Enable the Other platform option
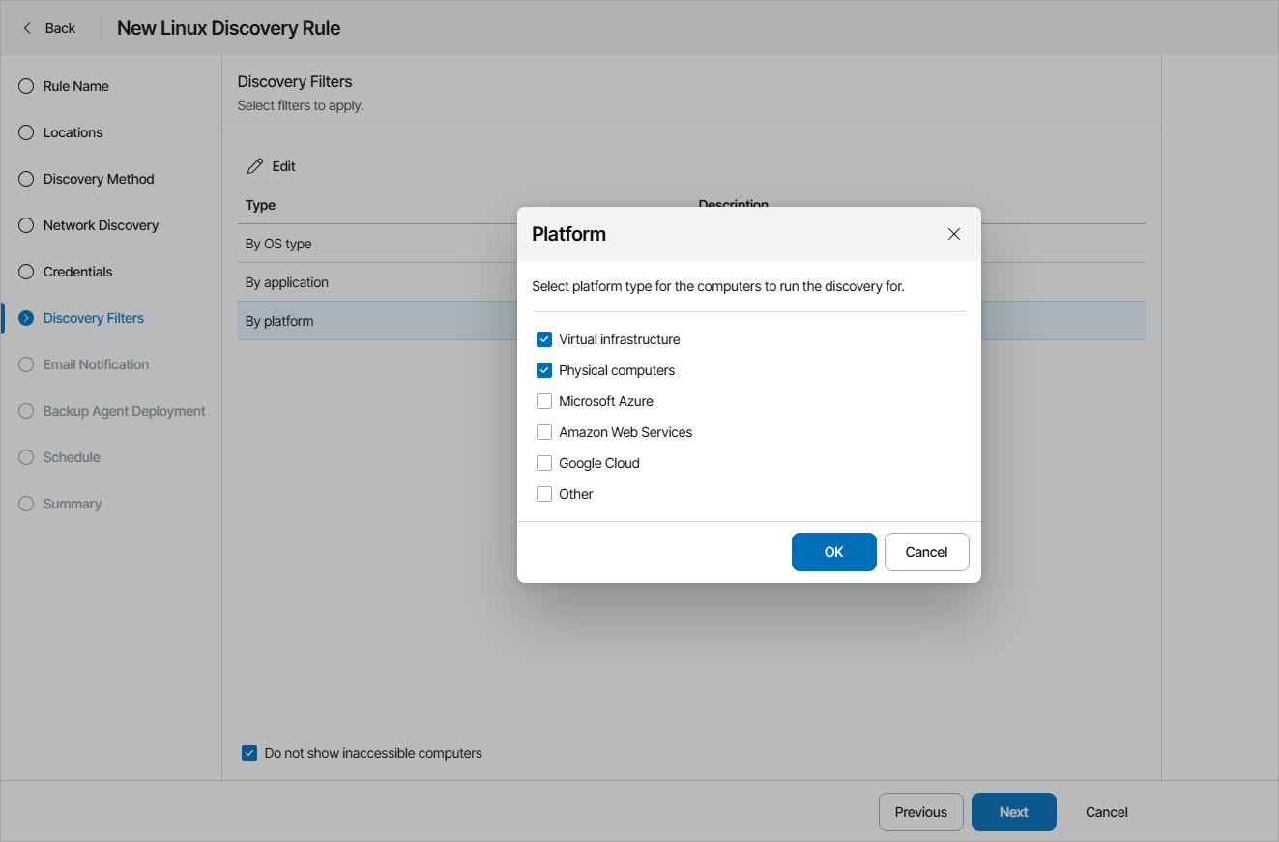Screen dimensions: 1279x842 click(x=543, y=493)
